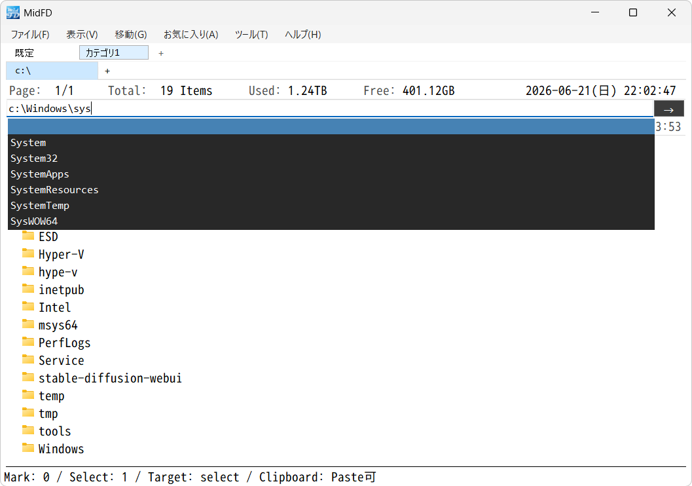
Task: Select the ESD folder name
Action: click(x=48, y=236)
